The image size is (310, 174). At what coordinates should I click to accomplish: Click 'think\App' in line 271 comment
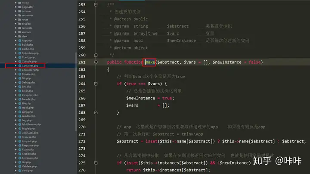click(192, 134)
